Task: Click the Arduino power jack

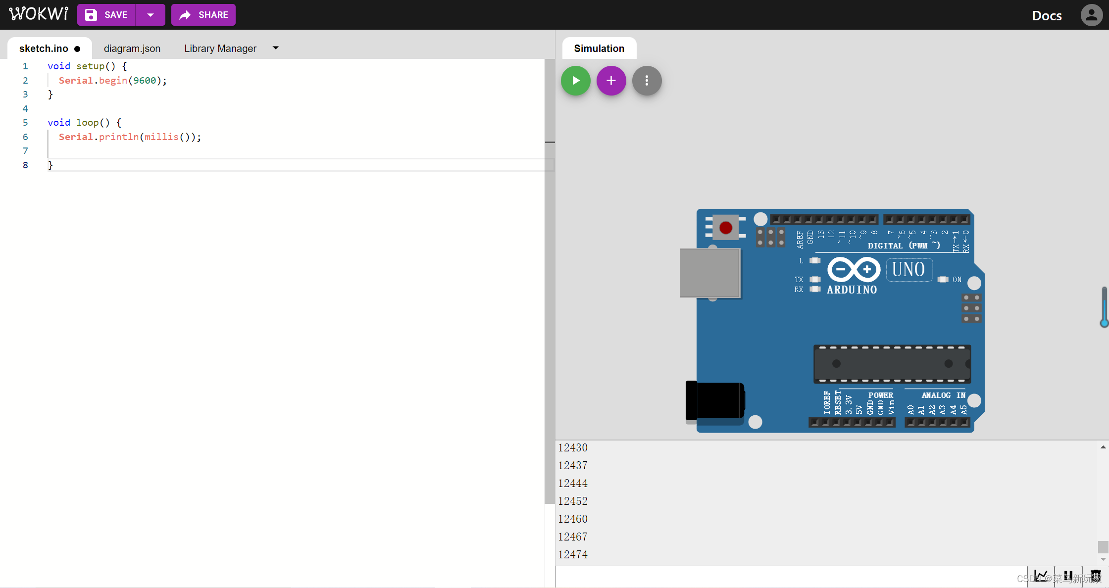Action: tap(715, 400)
